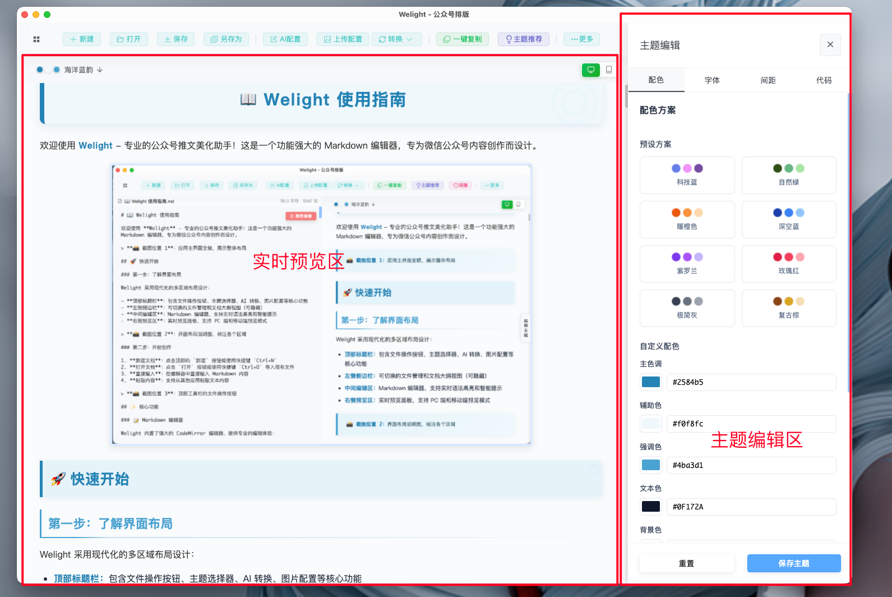This screenshot has height=597, width=892.
Task: Select the 复古棕 preset scheme
Action: [789, 308]
